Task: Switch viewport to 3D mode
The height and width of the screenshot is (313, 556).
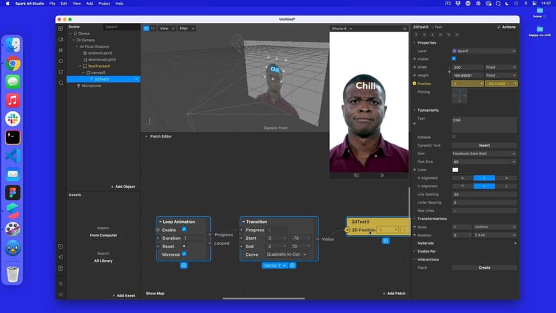Action: [x=146, y=28]
